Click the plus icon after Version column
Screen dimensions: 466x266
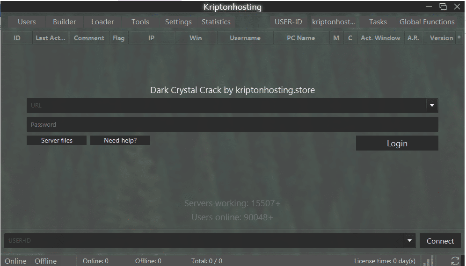click(x=459, y=38)
